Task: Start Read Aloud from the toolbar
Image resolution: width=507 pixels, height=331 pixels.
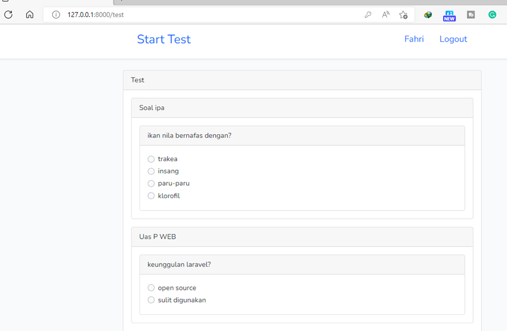Action: click(385, 15)
